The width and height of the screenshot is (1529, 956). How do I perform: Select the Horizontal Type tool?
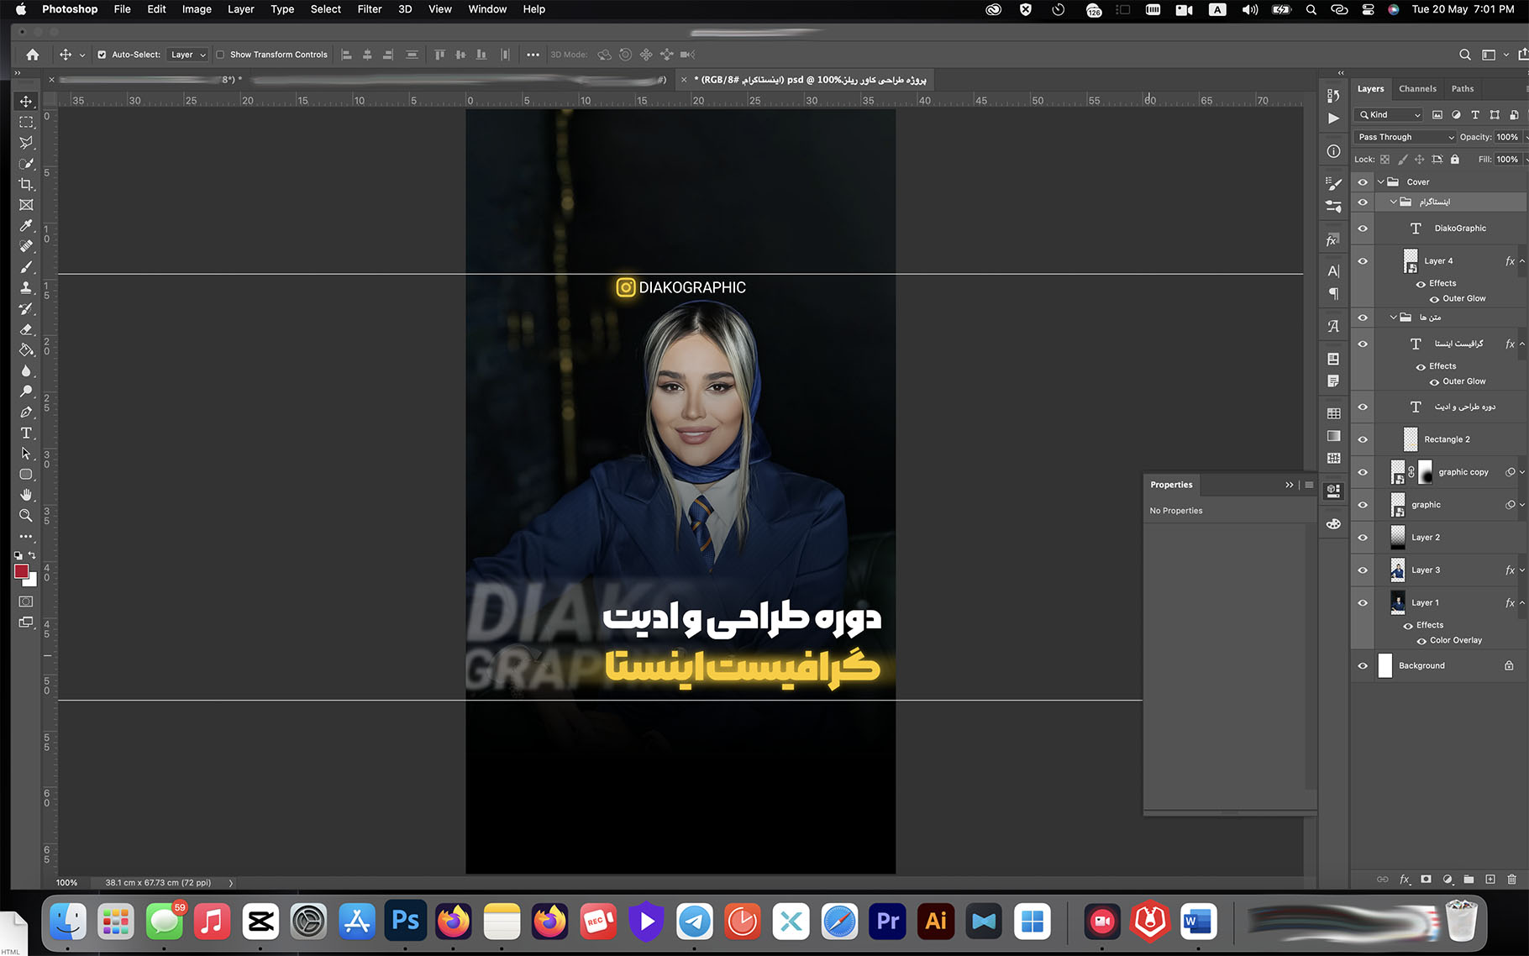point(26,433)
